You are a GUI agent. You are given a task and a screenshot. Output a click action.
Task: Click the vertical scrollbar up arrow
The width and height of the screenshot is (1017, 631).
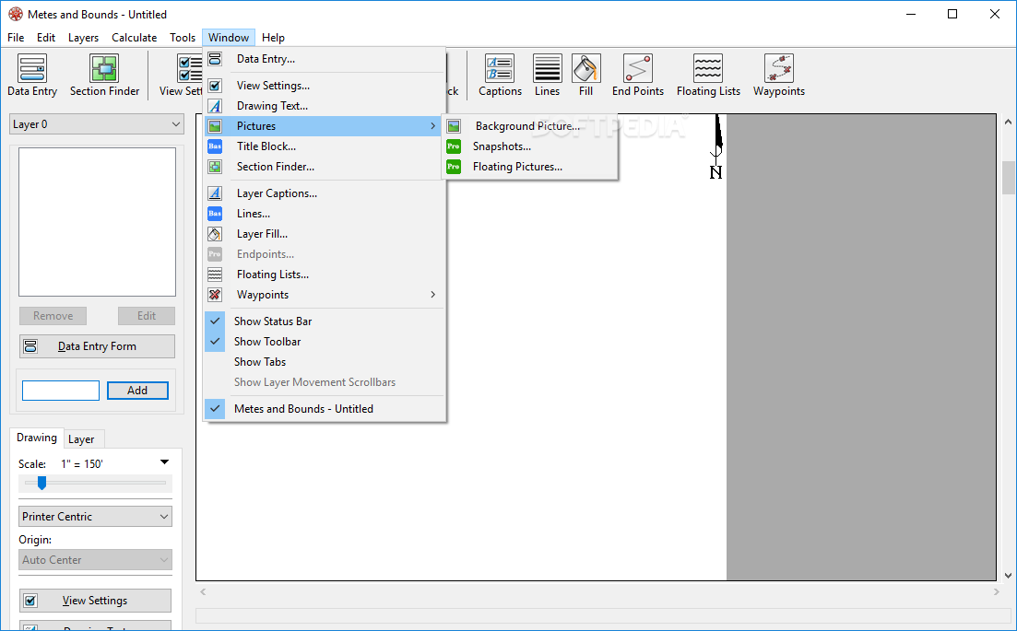1008,122
